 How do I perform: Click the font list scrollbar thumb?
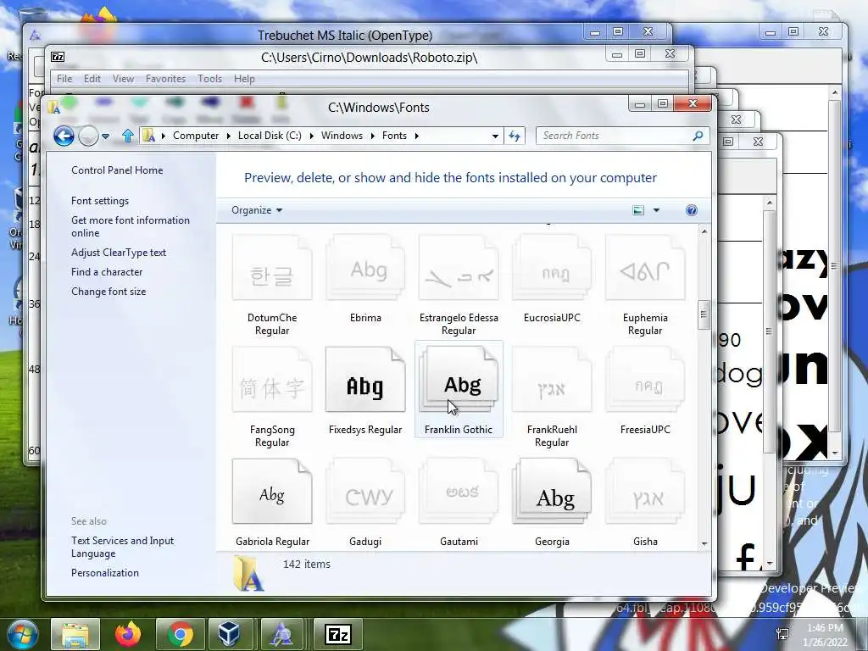(x=704, y=315)
